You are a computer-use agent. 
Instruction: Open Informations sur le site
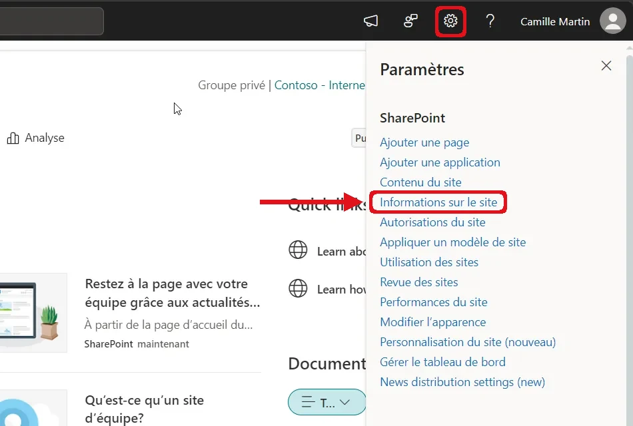(x=438, y=202)
